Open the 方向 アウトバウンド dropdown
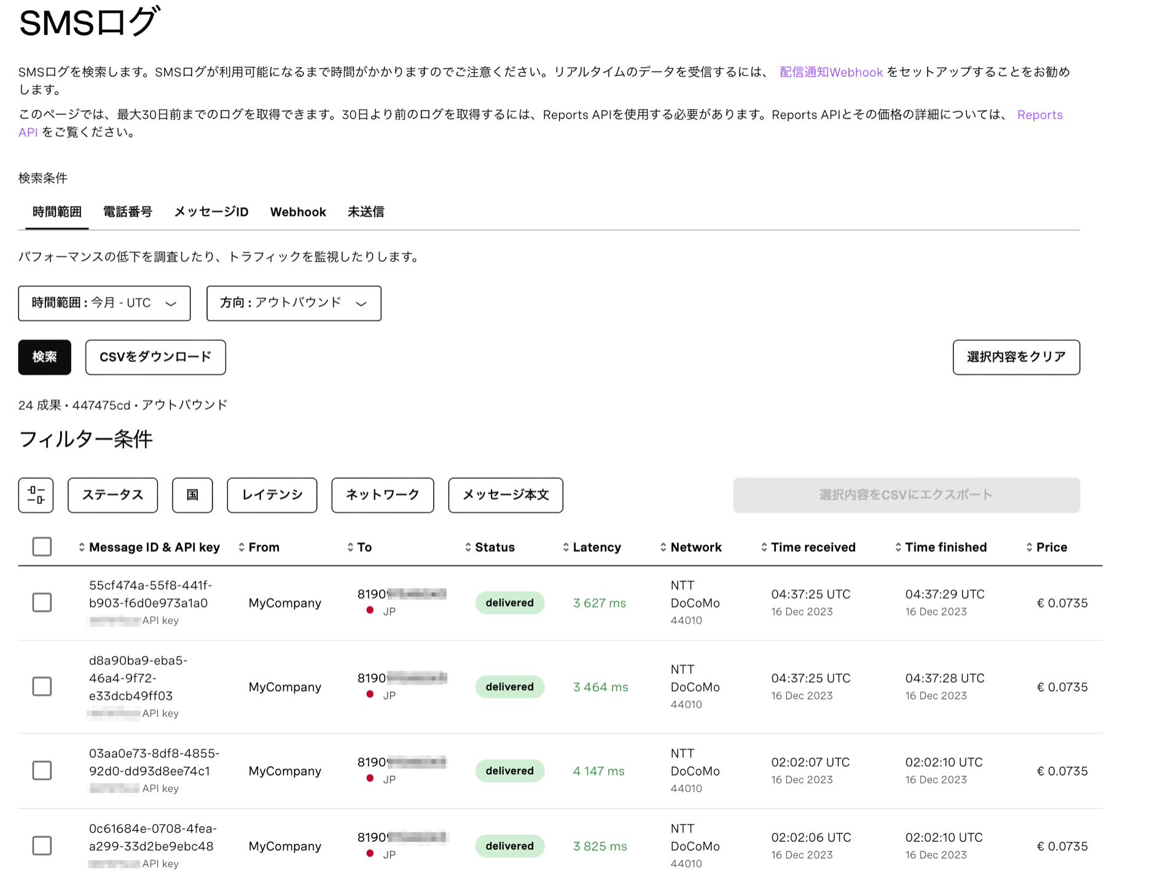 (x=294, y=303)
